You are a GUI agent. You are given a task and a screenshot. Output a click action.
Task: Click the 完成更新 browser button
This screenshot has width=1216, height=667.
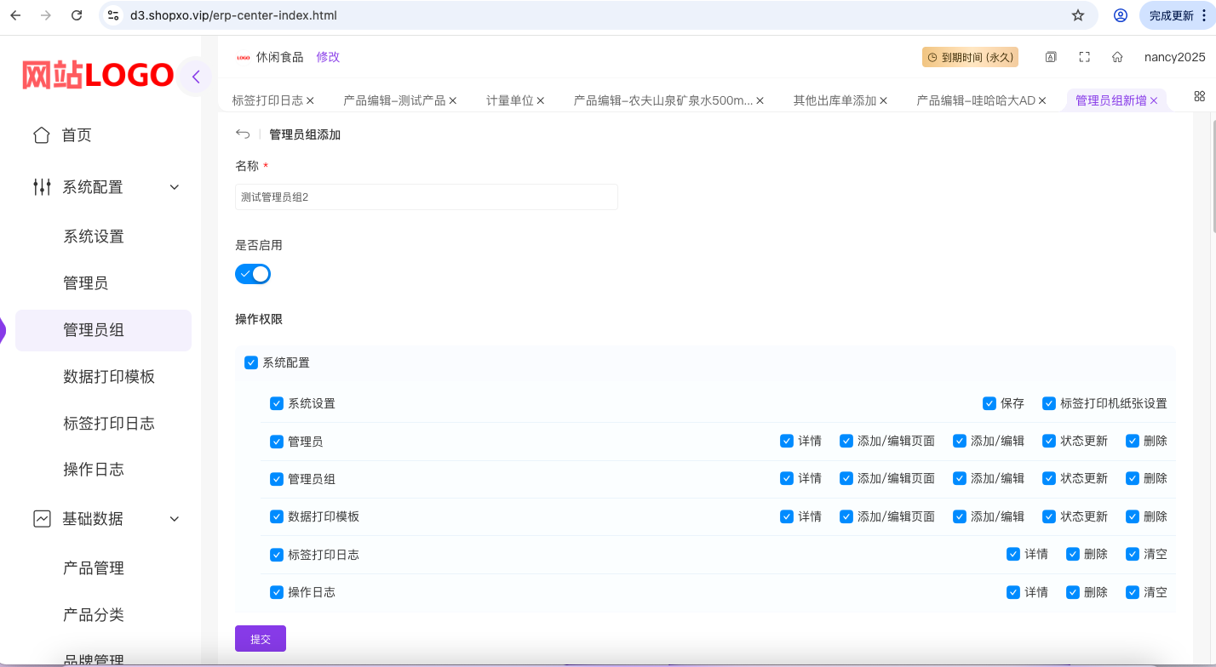[x=1172, y=15]
